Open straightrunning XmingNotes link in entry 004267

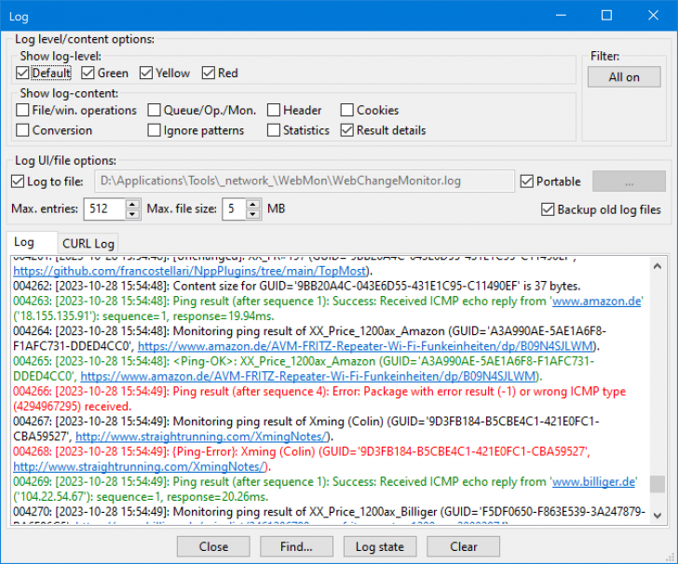201,436
